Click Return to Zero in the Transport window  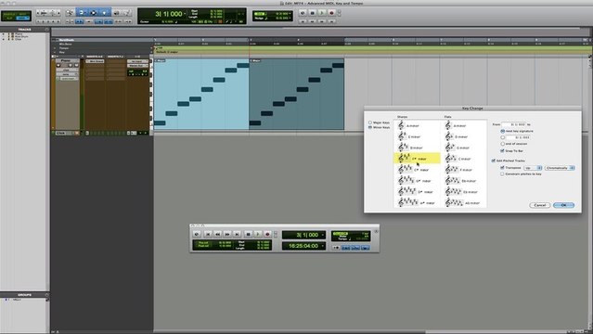(208, 234)
